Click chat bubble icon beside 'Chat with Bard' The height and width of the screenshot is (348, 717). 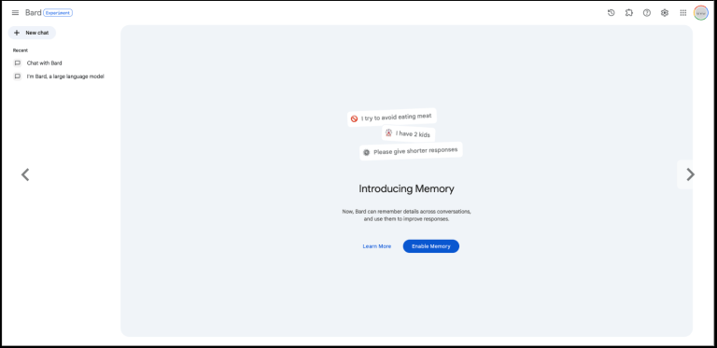[18, 63]
